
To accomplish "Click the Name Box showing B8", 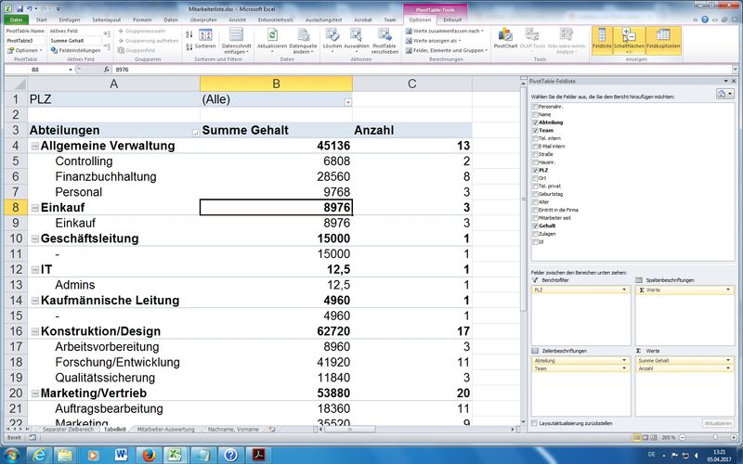I will [35, 70].
